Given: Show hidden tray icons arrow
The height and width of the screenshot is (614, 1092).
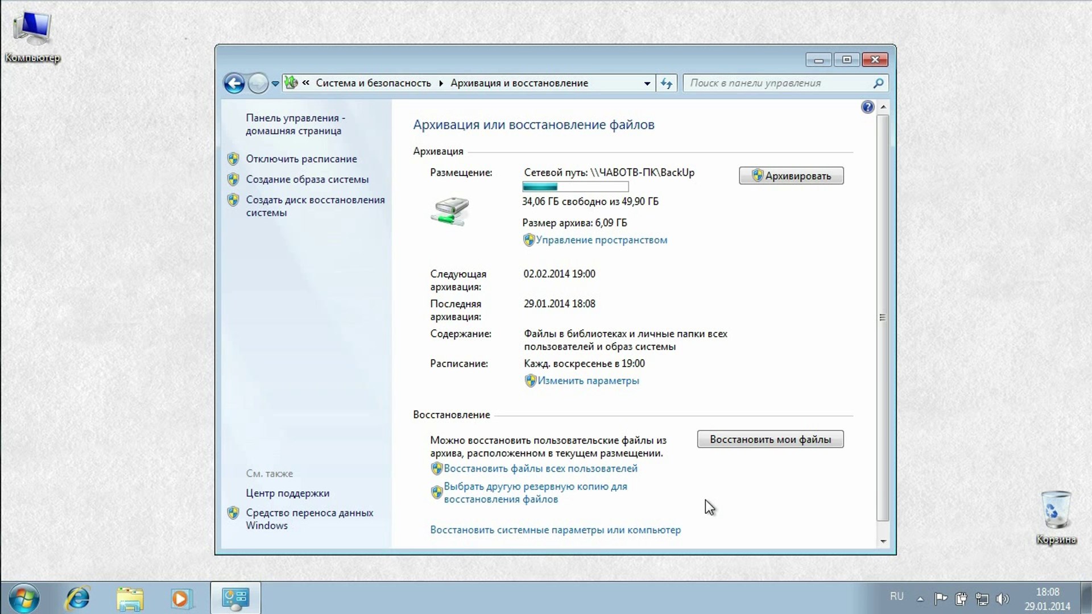Looking at the screenshot, I should (920, 598).
